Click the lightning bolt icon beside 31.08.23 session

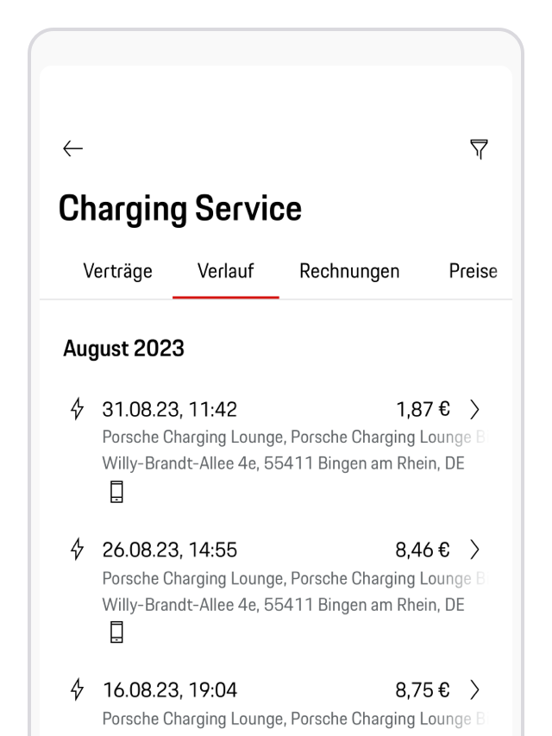point(78,409)
